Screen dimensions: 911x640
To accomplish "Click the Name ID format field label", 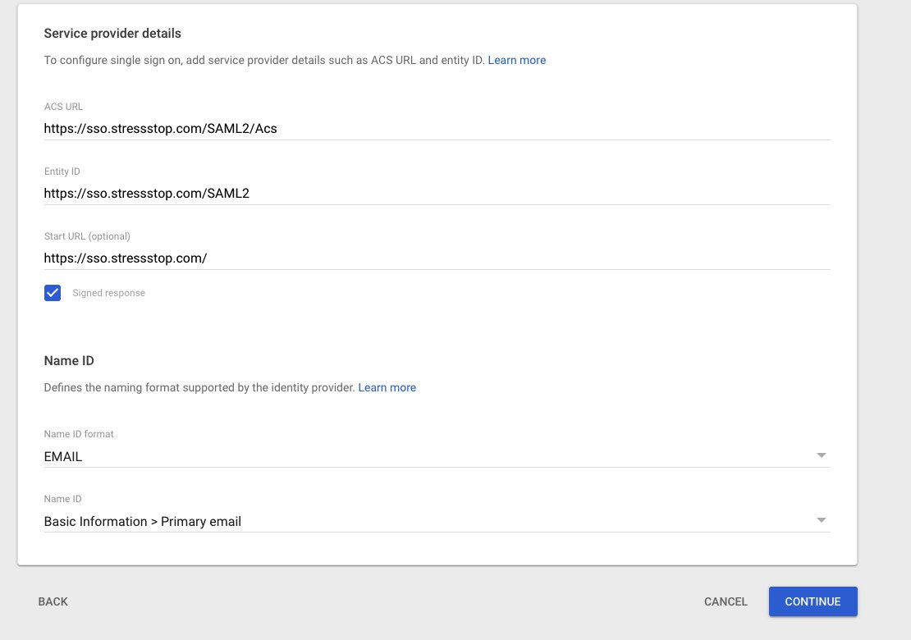I will coord(78,434).
